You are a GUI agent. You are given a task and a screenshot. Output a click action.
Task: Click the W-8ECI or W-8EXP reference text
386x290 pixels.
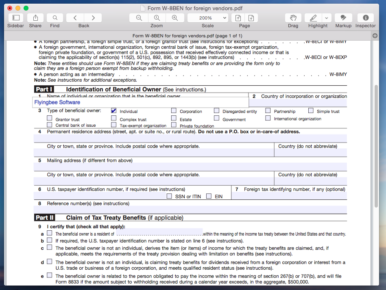click(x=326, y=57)
